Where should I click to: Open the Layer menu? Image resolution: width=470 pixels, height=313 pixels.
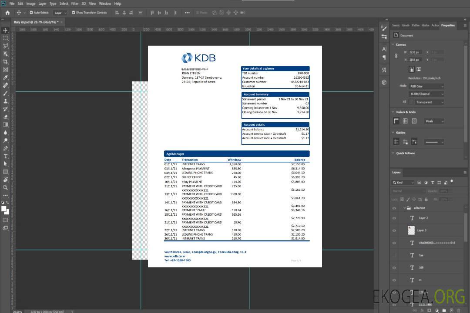pos(42,3)
